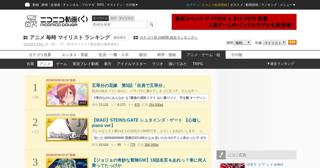Click ＤＢラリアット ad thumbnail in ニコニ広告
This screenshot has width=320, height=168.
point(233,166)
